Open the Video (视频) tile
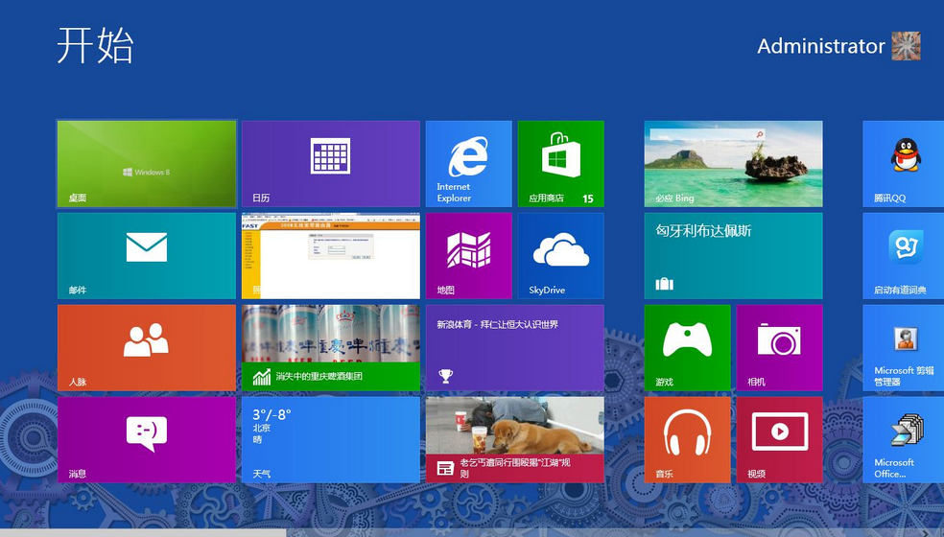The width and height of the screenshot is (944, 537). (779, 439)
